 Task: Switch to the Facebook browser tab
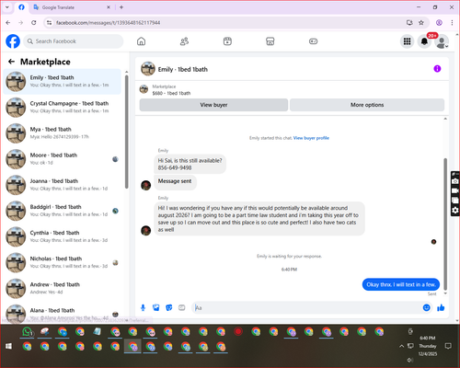(21, 7)
